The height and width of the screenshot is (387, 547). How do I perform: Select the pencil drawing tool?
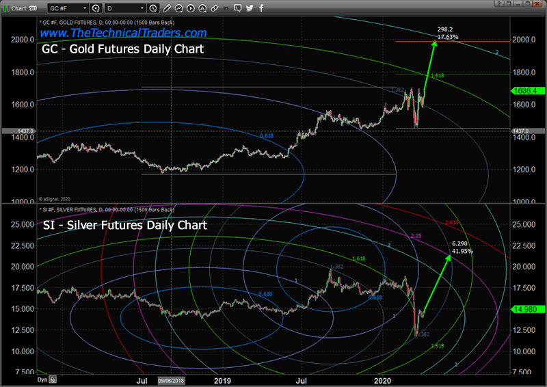[x=167, y=8]
